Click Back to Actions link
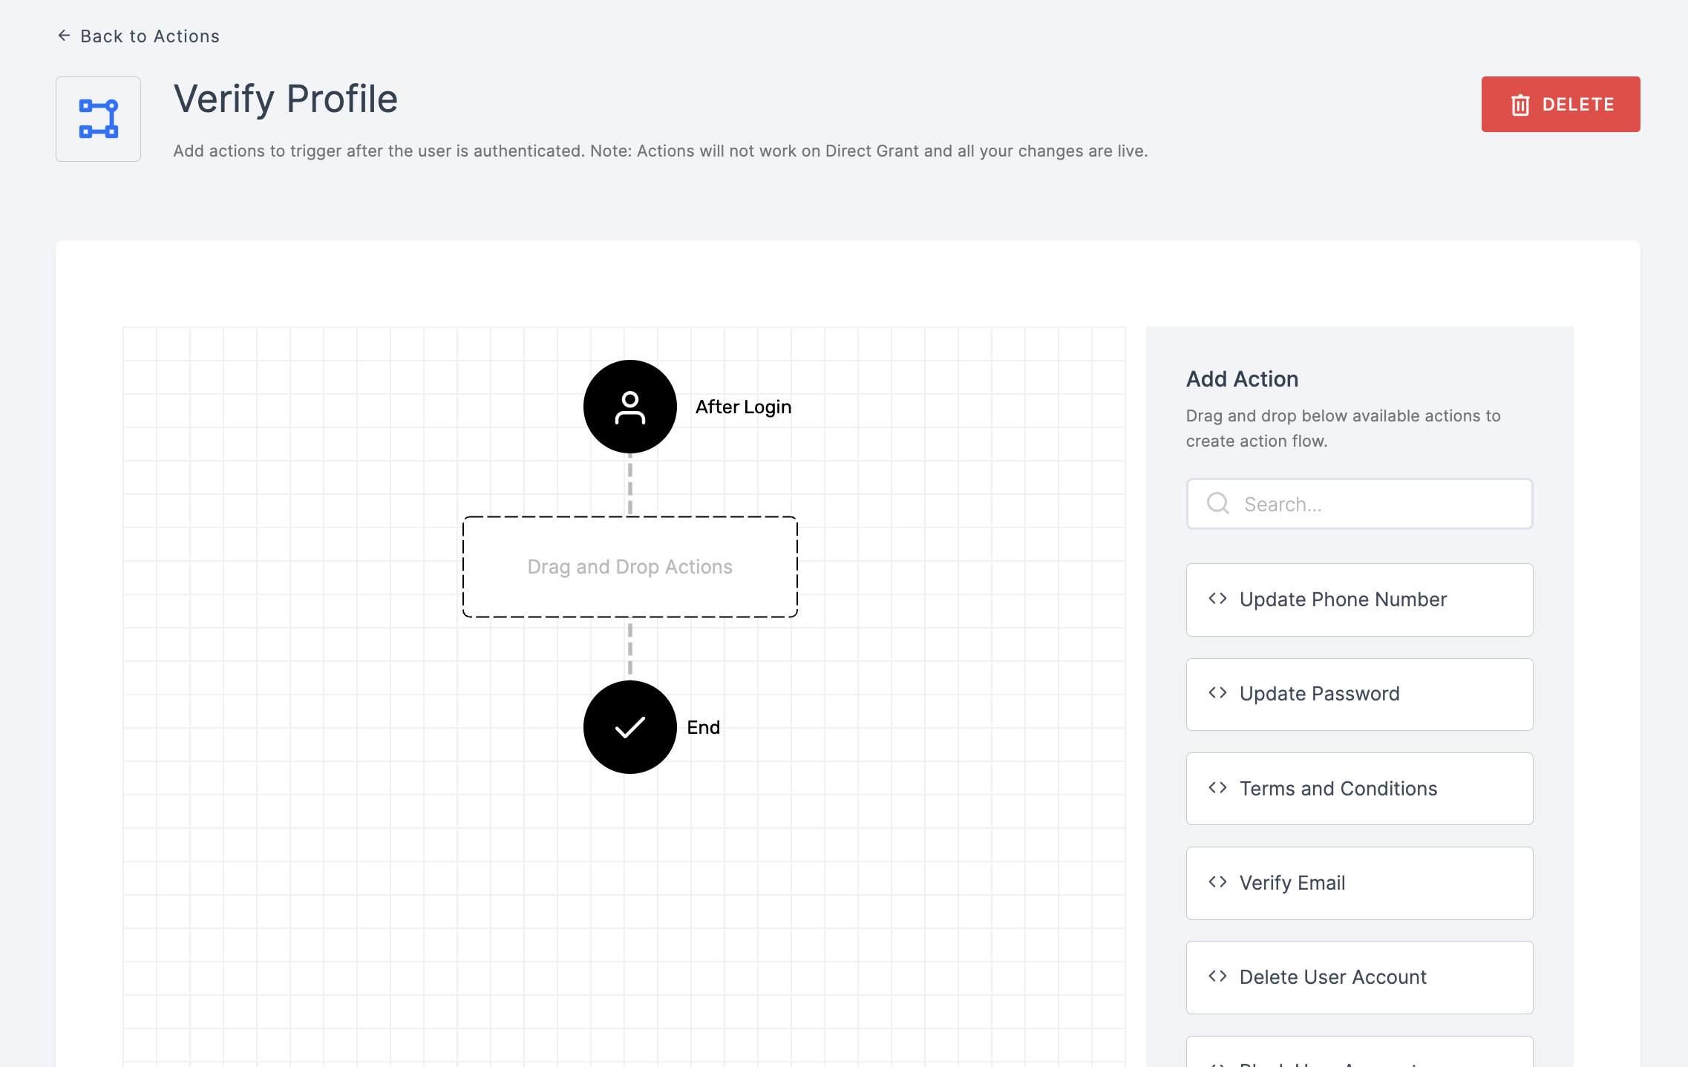 click(x=137, y=36)
